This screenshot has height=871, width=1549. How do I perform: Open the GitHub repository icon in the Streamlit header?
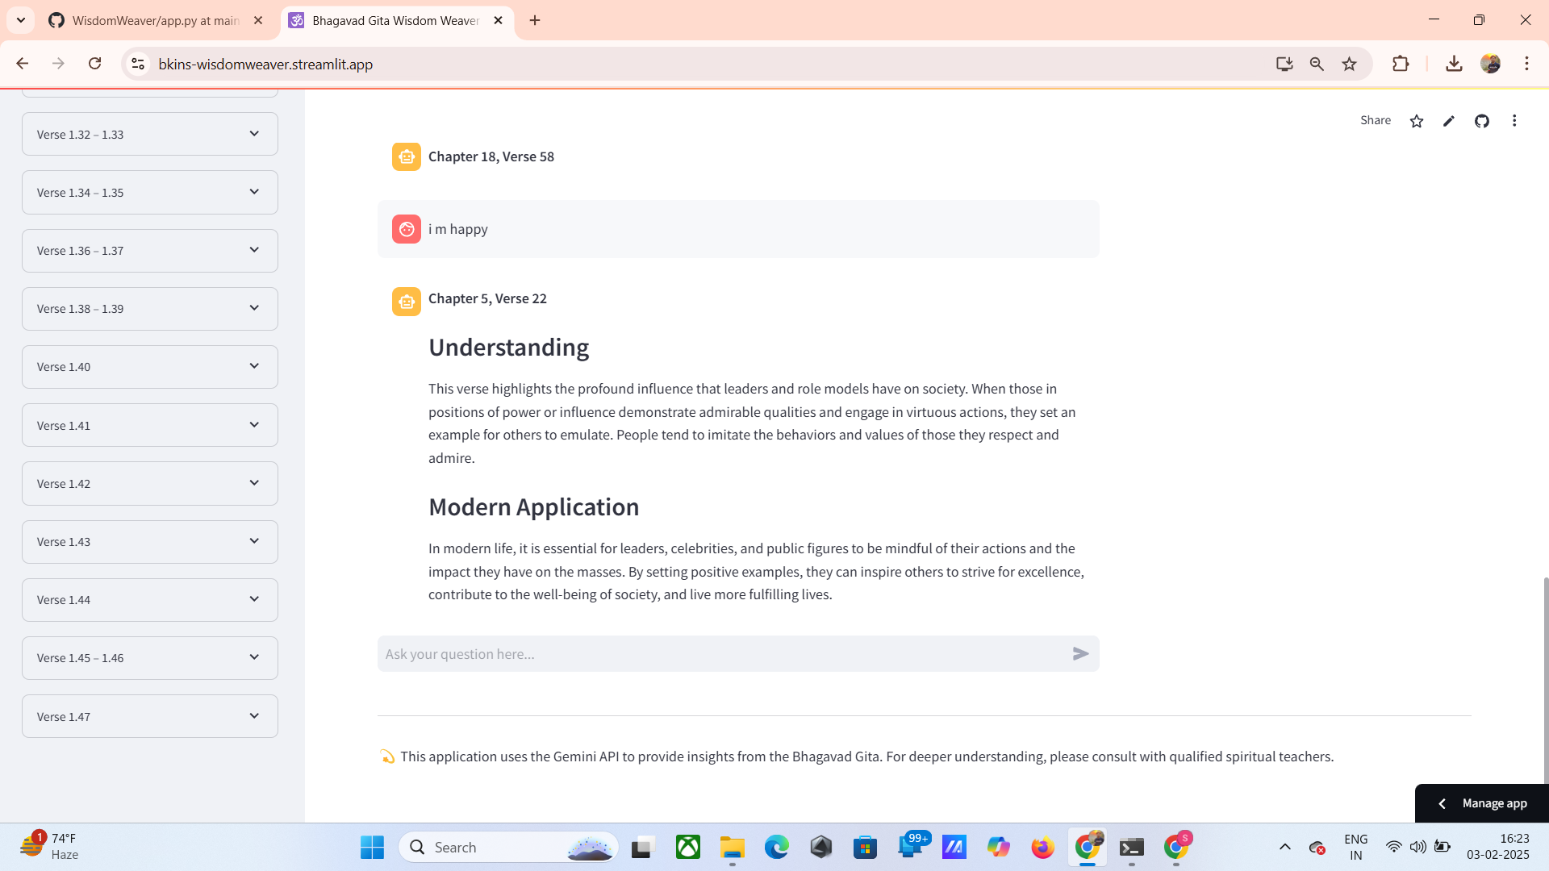coord(1482,121)
